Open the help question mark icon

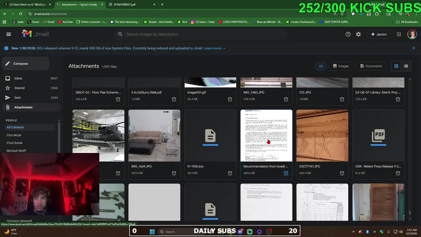click(x=348, y=34)
